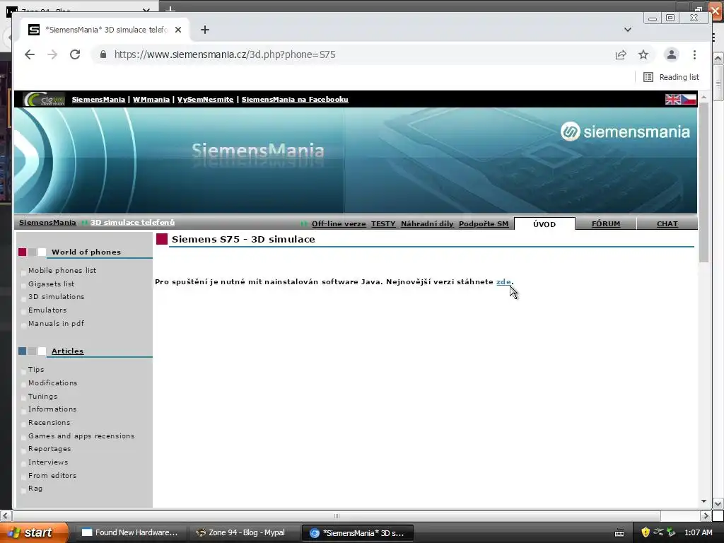This screenshot has height=543, width=724.
Task: Click the on-screen keyboard tray icon
Action: pos(619,533)
